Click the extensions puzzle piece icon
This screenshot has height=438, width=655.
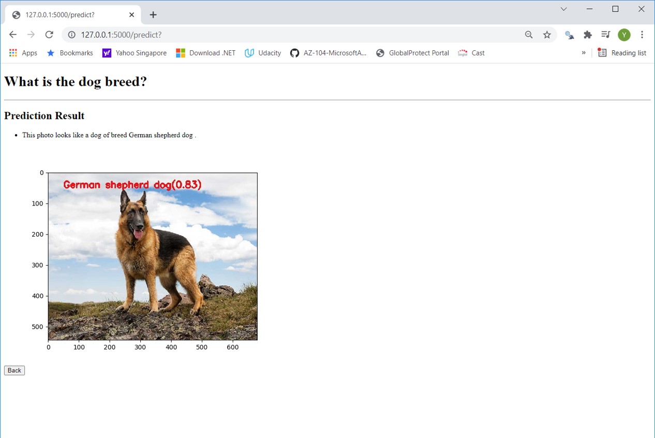click(x=587, y=34)
